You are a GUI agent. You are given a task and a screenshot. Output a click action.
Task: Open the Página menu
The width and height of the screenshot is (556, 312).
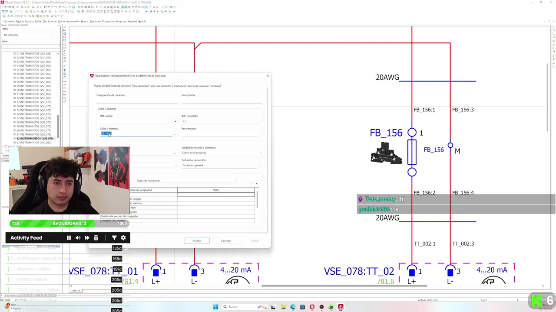click(20, 21)
